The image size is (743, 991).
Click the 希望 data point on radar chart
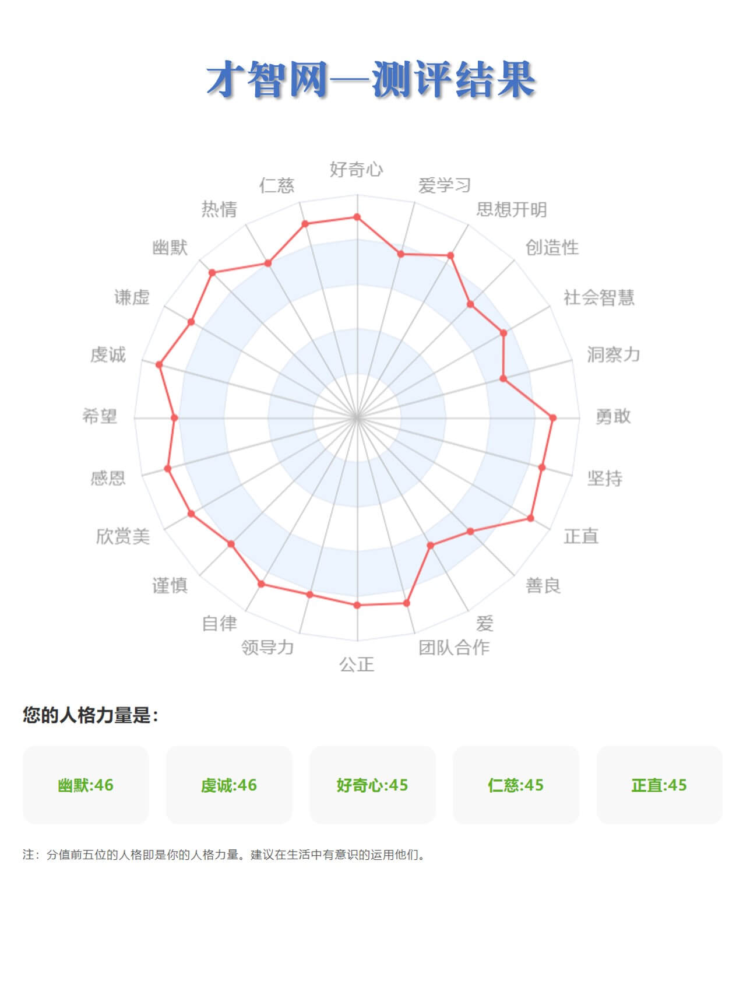tap(174, 418)
